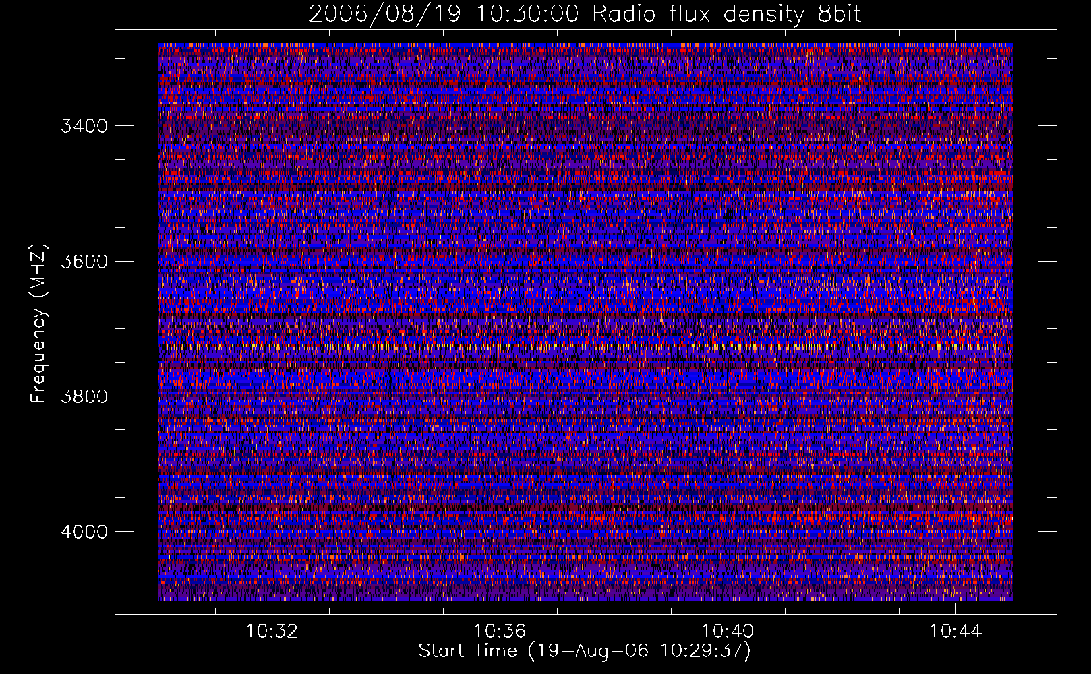Click the 3400 frequency tick label
The width and height of the screenshot is (1091, 674).
(84, 126)
